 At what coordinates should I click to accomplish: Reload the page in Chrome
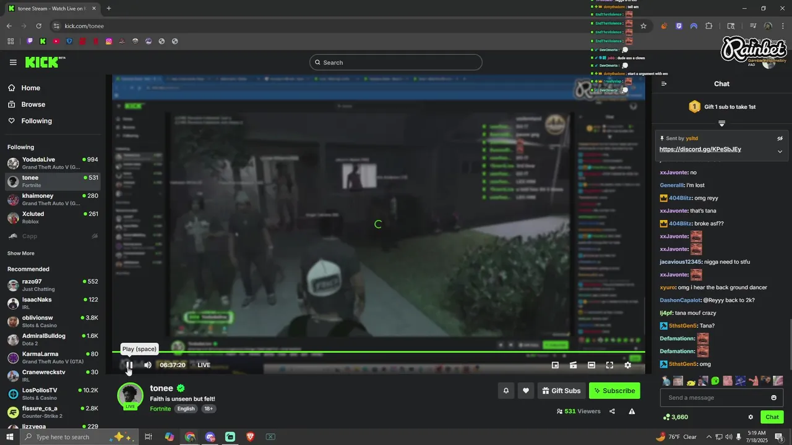[38, 26]
